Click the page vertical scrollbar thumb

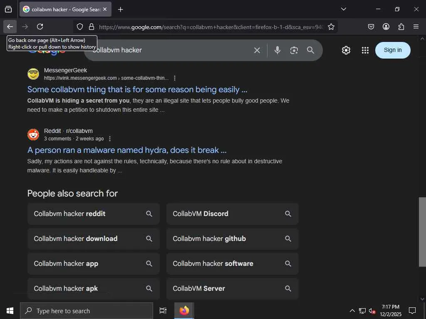point(422,232)
